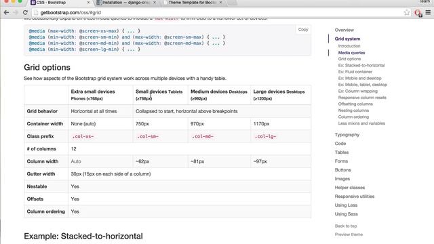Click the Gutter width row label
This screenshot has width=434, height=244.
[x=41, y=174]
